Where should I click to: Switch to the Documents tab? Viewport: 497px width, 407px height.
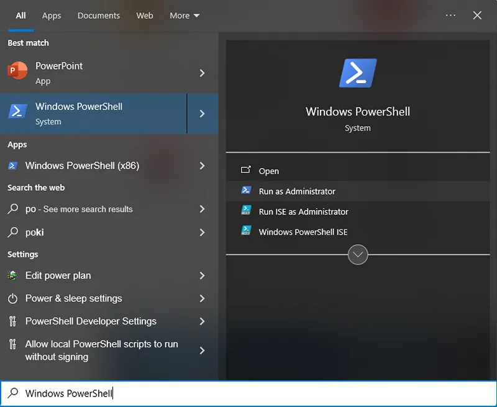(99, 16)
